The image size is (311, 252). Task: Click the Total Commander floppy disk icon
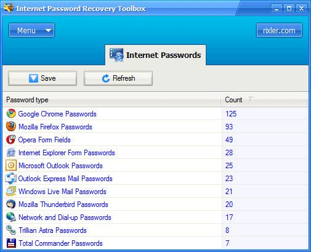(11, 243)
